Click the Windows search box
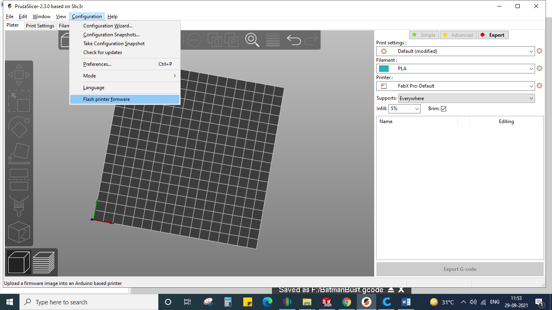 pos(89,302)
